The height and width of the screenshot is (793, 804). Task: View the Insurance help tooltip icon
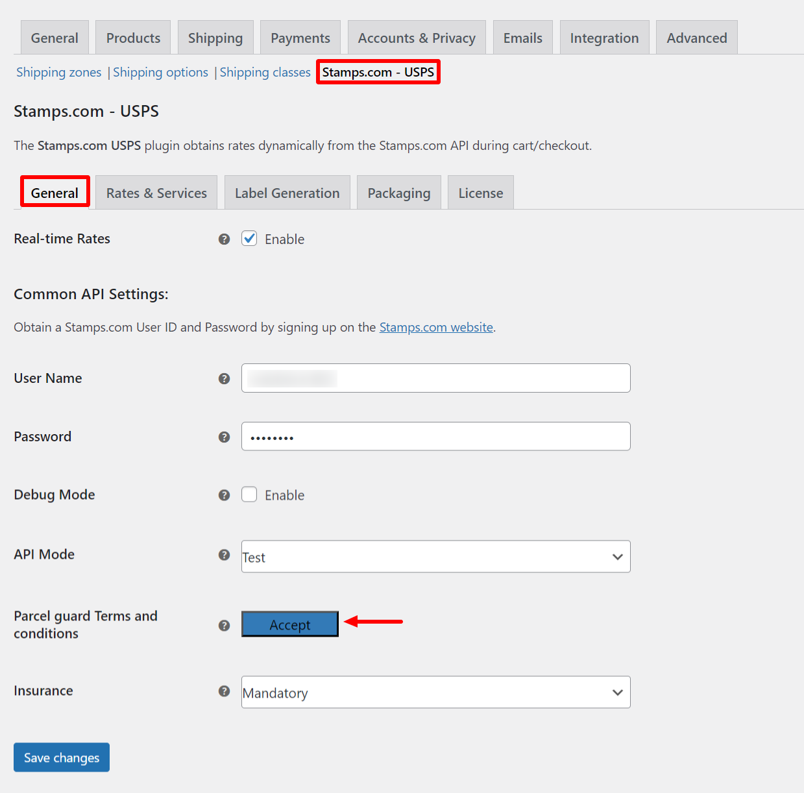(224, 691)
